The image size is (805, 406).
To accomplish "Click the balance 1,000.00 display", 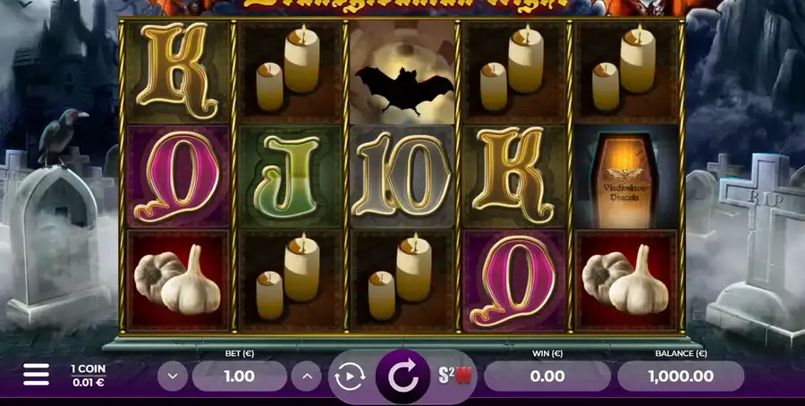I will pyautogui.click(x=681, y=376).
